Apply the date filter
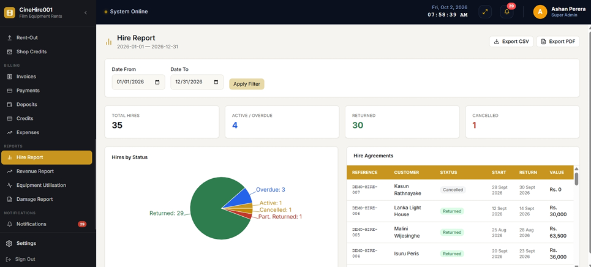591x267 pixels. (x=247, y=84)
